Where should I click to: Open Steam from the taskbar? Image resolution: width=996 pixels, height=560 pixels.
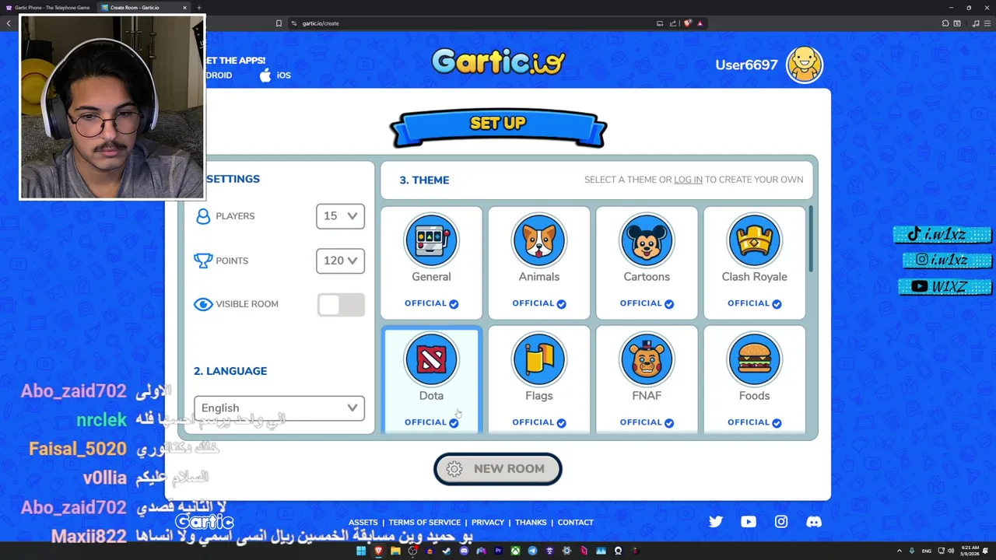[447, 551]
